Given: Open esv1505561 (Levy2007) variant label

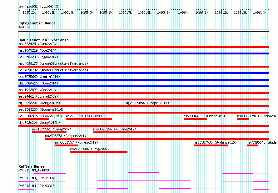Looking at the screenshot, I should click(x=52, y=129).
